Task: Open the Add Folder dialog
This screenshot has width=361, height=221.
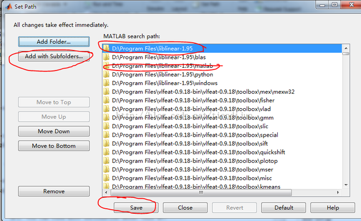Action: pos(54,42)
